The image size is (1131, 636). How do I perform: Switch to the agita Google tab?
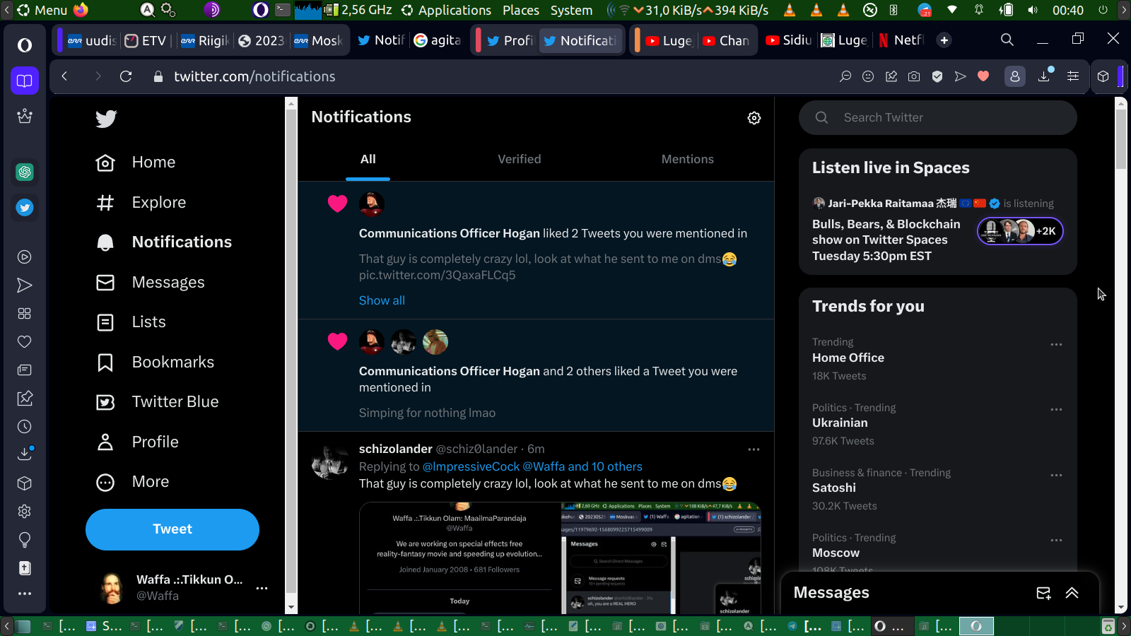pyautogui.click(x=438, y=40)
